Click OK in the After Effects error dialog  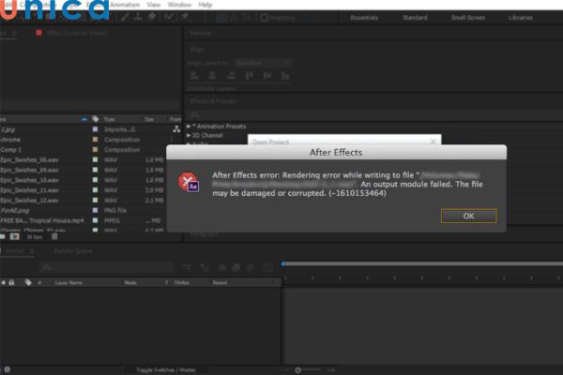click(x=468, y=216)
